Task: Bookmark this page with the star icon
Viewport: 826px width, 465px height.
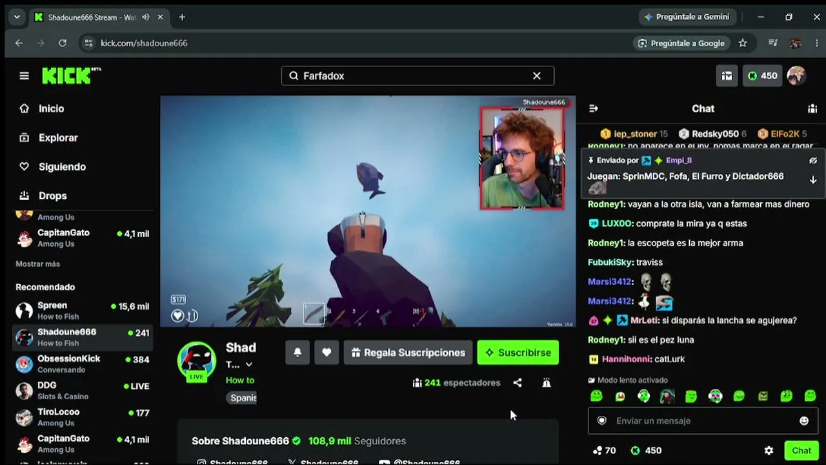Action: pos(743,43)
